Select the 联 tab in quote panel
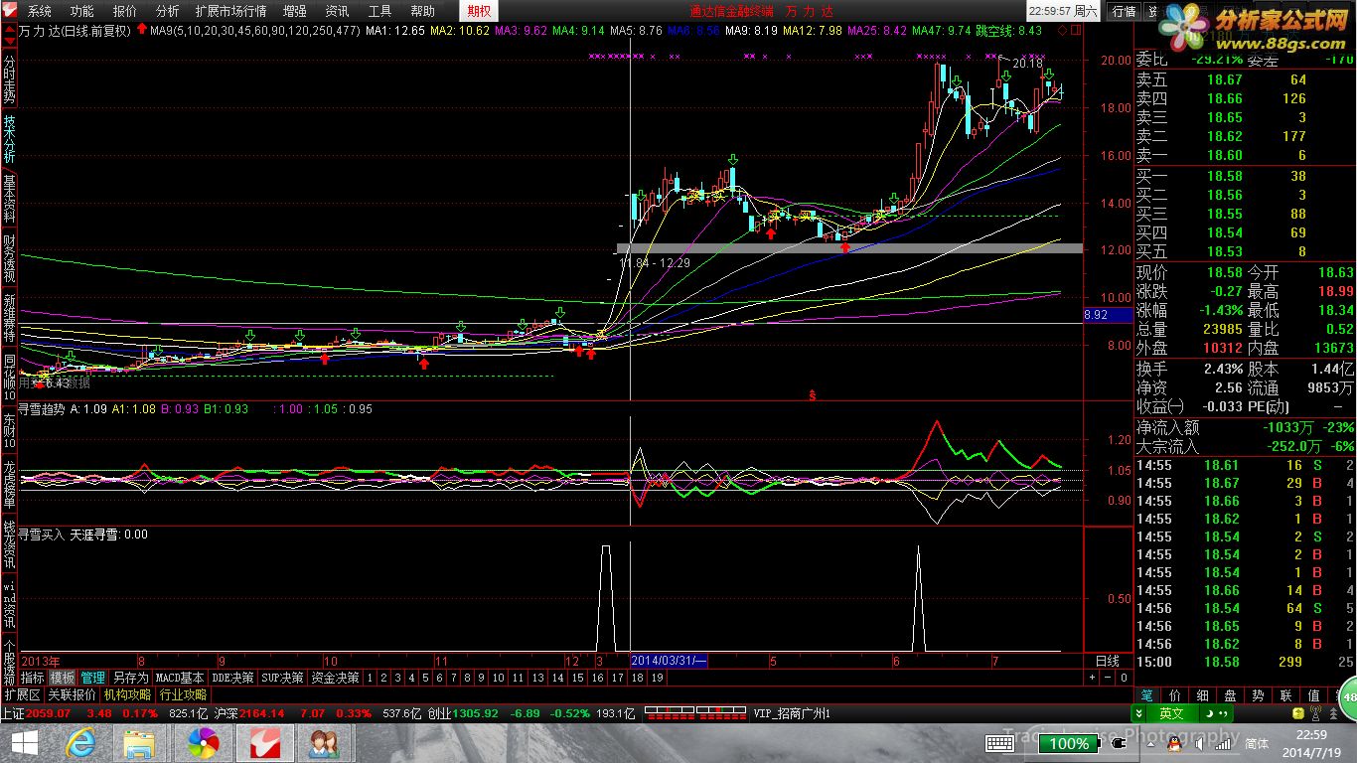The width and height of the screenshot is (1357, 763). pyautogui.click(x=1286, y=695)
